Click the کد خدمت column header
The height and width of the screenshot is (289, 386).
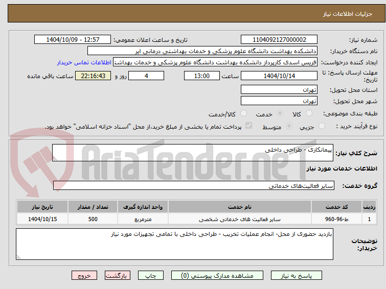[336, 207]
